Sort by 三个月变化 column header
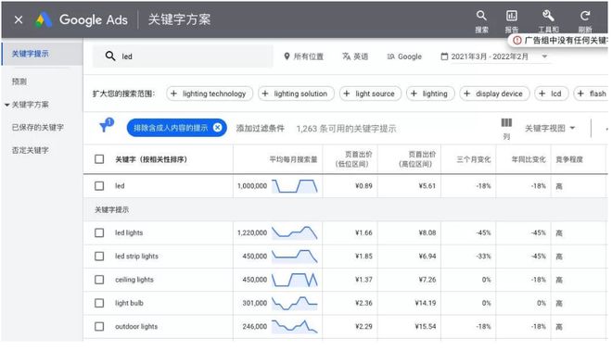612x351 pixels. (474, 159)
